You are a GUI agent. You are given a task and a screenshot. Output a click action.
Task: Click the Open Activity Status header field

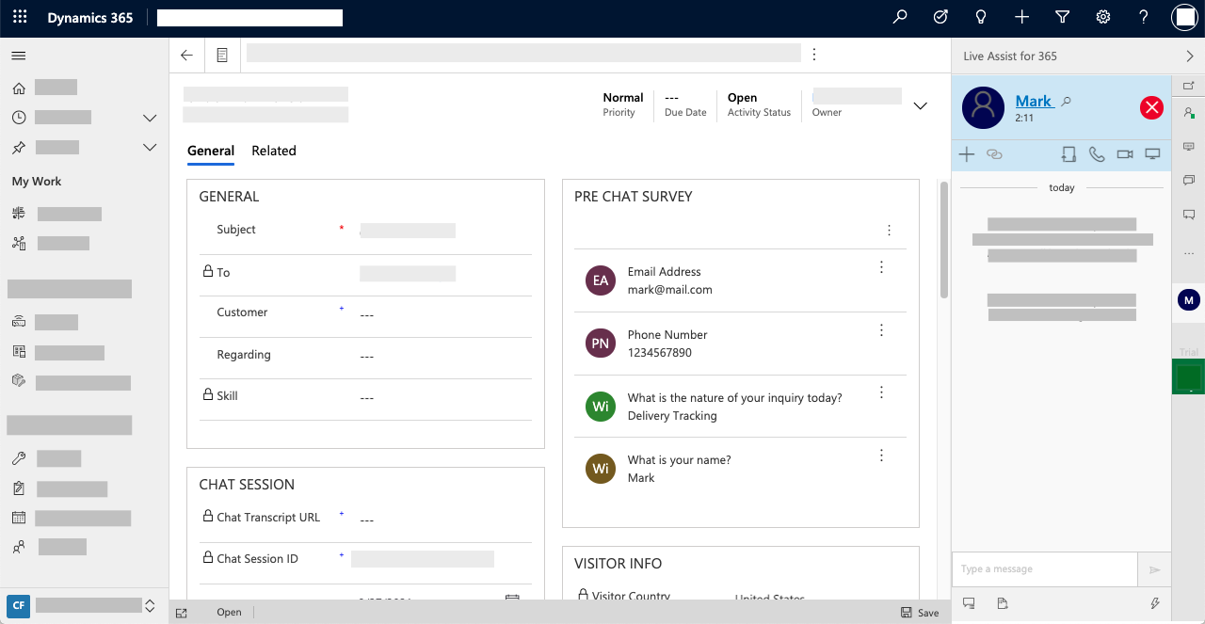759,104
